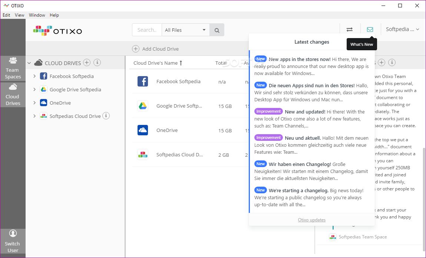Click 'Softpedias Cloud D...' name in table
The width and height of the screenshot is (426, 258).
179,155
